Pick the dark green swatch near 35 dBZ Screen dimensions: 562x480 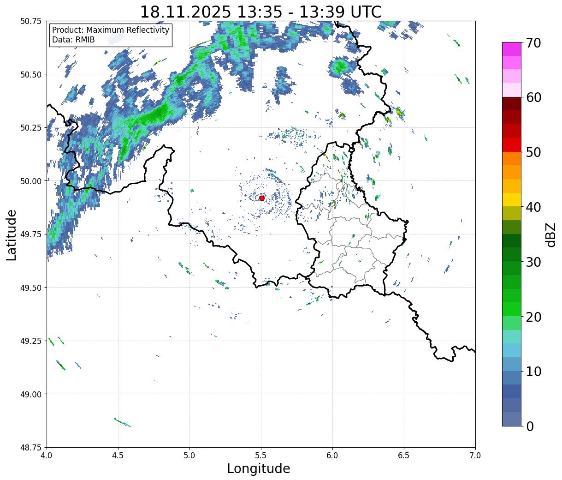(x=512, y=240)
